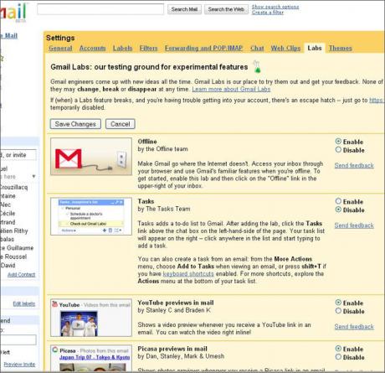Click the Cancel button
385x373 pixels.
[121, 124]
